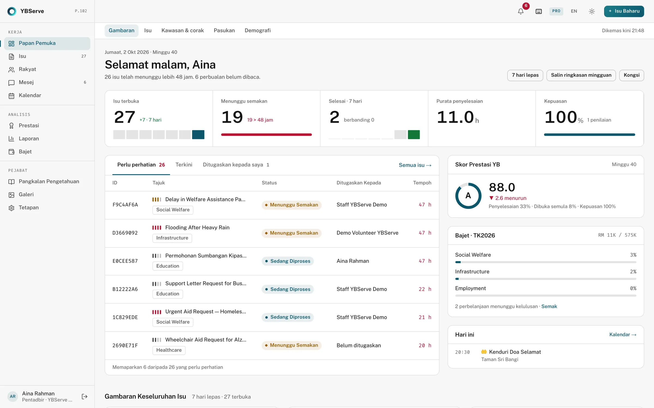Open the Kalendar link in Hari ini
Screen dimensions: 654x408
tap(623, 335)
